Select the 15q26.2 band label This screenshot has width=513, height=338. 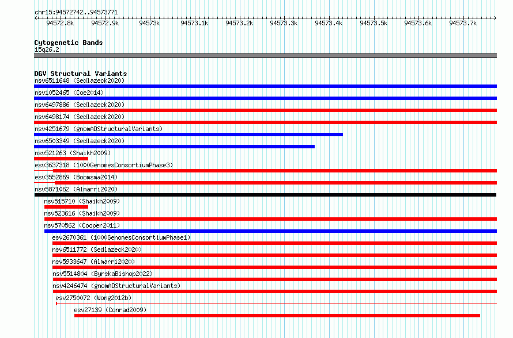click(x=47, y=49)
